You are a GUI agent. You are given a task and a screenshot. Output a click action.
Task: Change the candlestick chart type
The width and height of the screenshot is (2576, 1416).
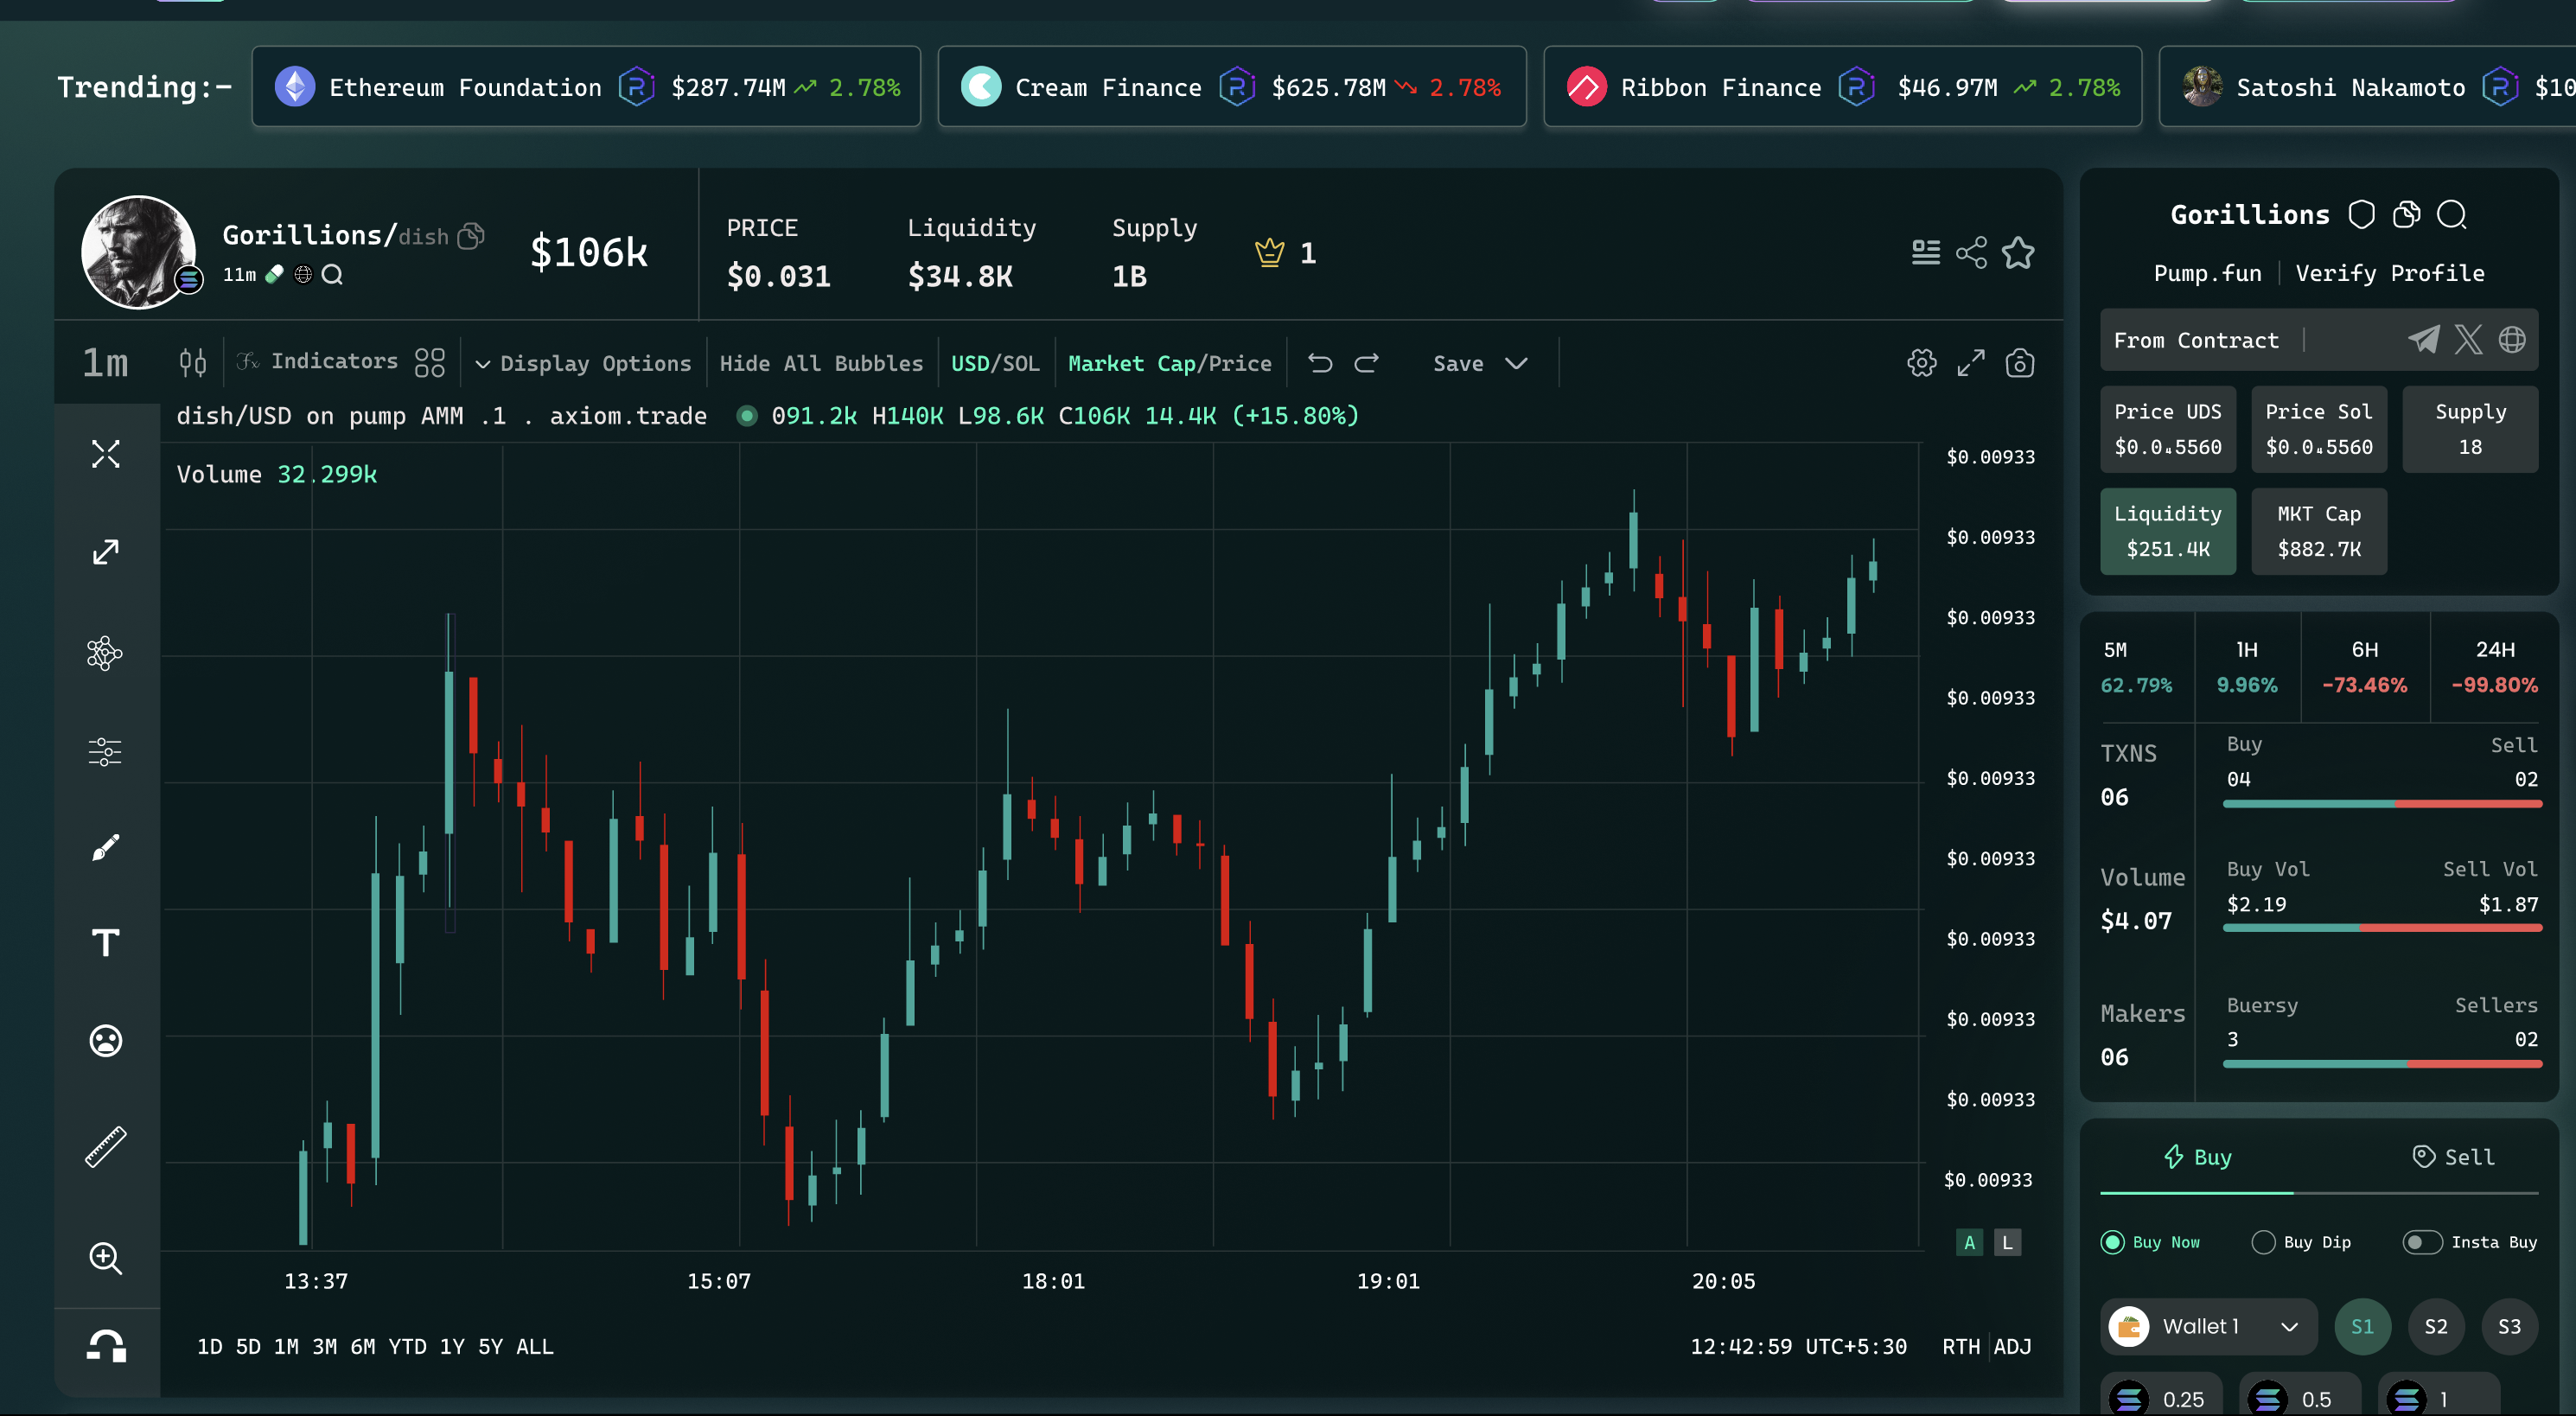coord(192,362)
